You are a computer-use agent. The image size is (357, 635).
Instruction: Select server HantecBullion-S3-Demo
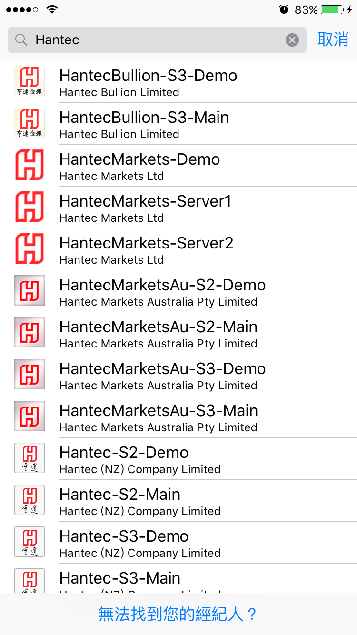(178, 82)
